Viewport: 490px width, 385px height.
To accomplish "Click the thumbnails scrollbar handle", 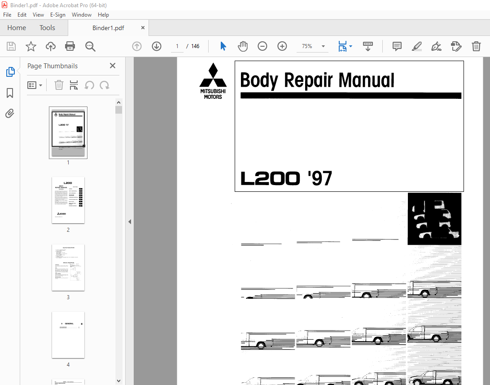I will (118, 110).
